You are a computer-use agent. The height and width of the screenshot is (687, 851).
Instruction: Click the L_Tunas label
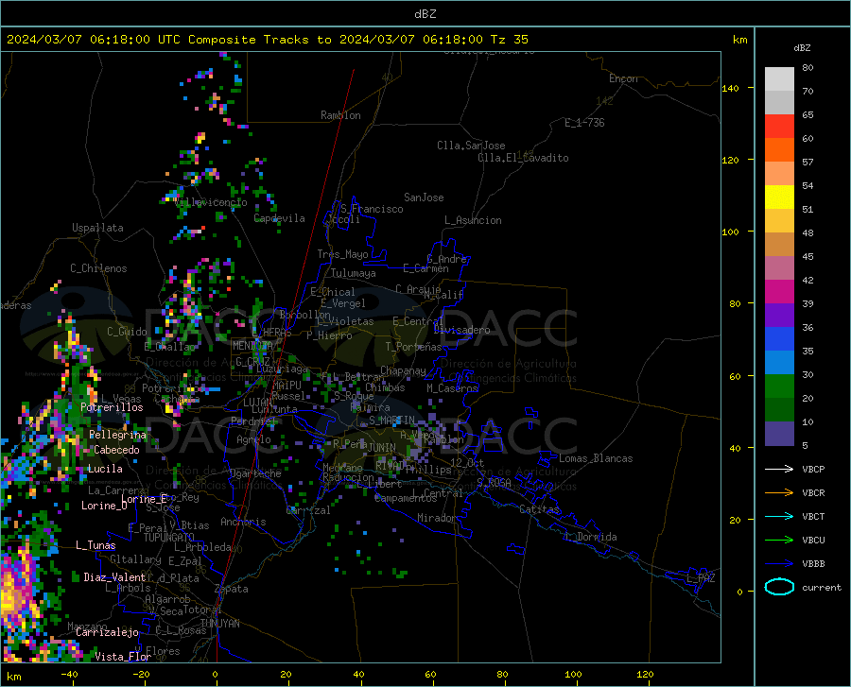click(96, 545)
